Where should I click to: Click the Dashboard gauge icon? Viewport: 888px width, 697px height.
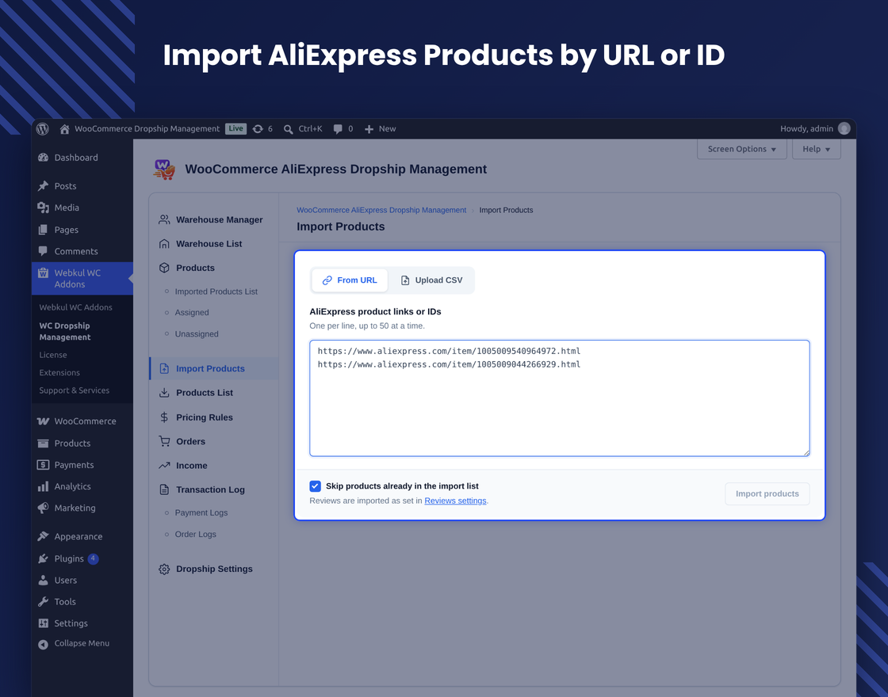[x=43, y=158]
